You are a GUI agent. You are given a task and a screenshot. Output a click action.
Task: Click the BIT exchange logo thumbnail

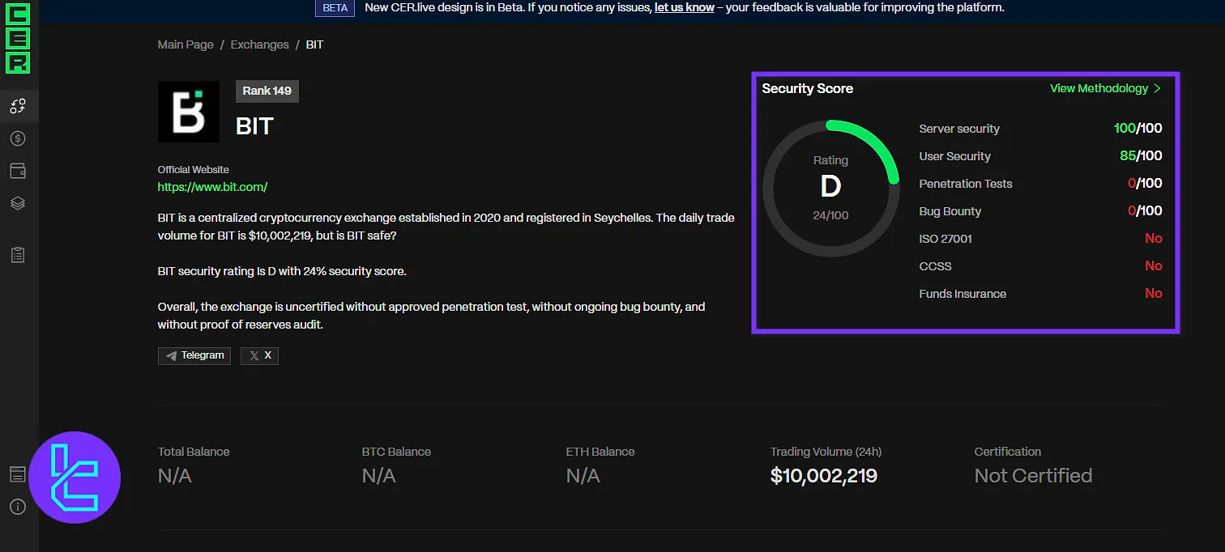tap(188, 112)
